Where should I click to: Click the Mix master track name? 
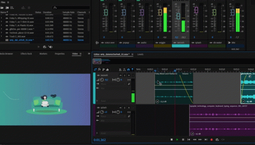pos(233,43)
